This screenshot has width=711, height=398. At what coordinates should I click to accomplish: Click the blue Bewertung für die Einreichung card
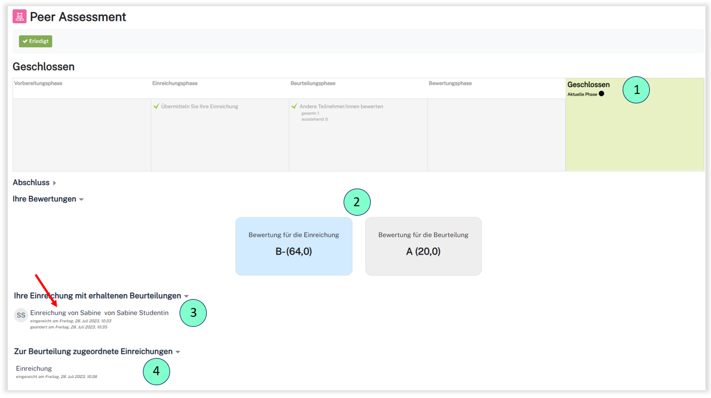point(294,246)
